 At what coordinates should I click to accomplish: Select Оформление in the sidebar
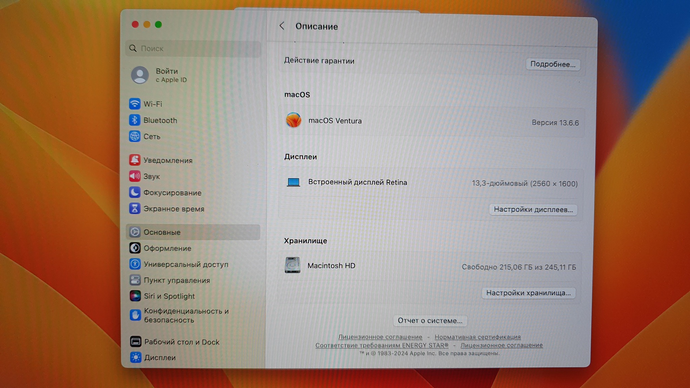[x=167, y=248]
